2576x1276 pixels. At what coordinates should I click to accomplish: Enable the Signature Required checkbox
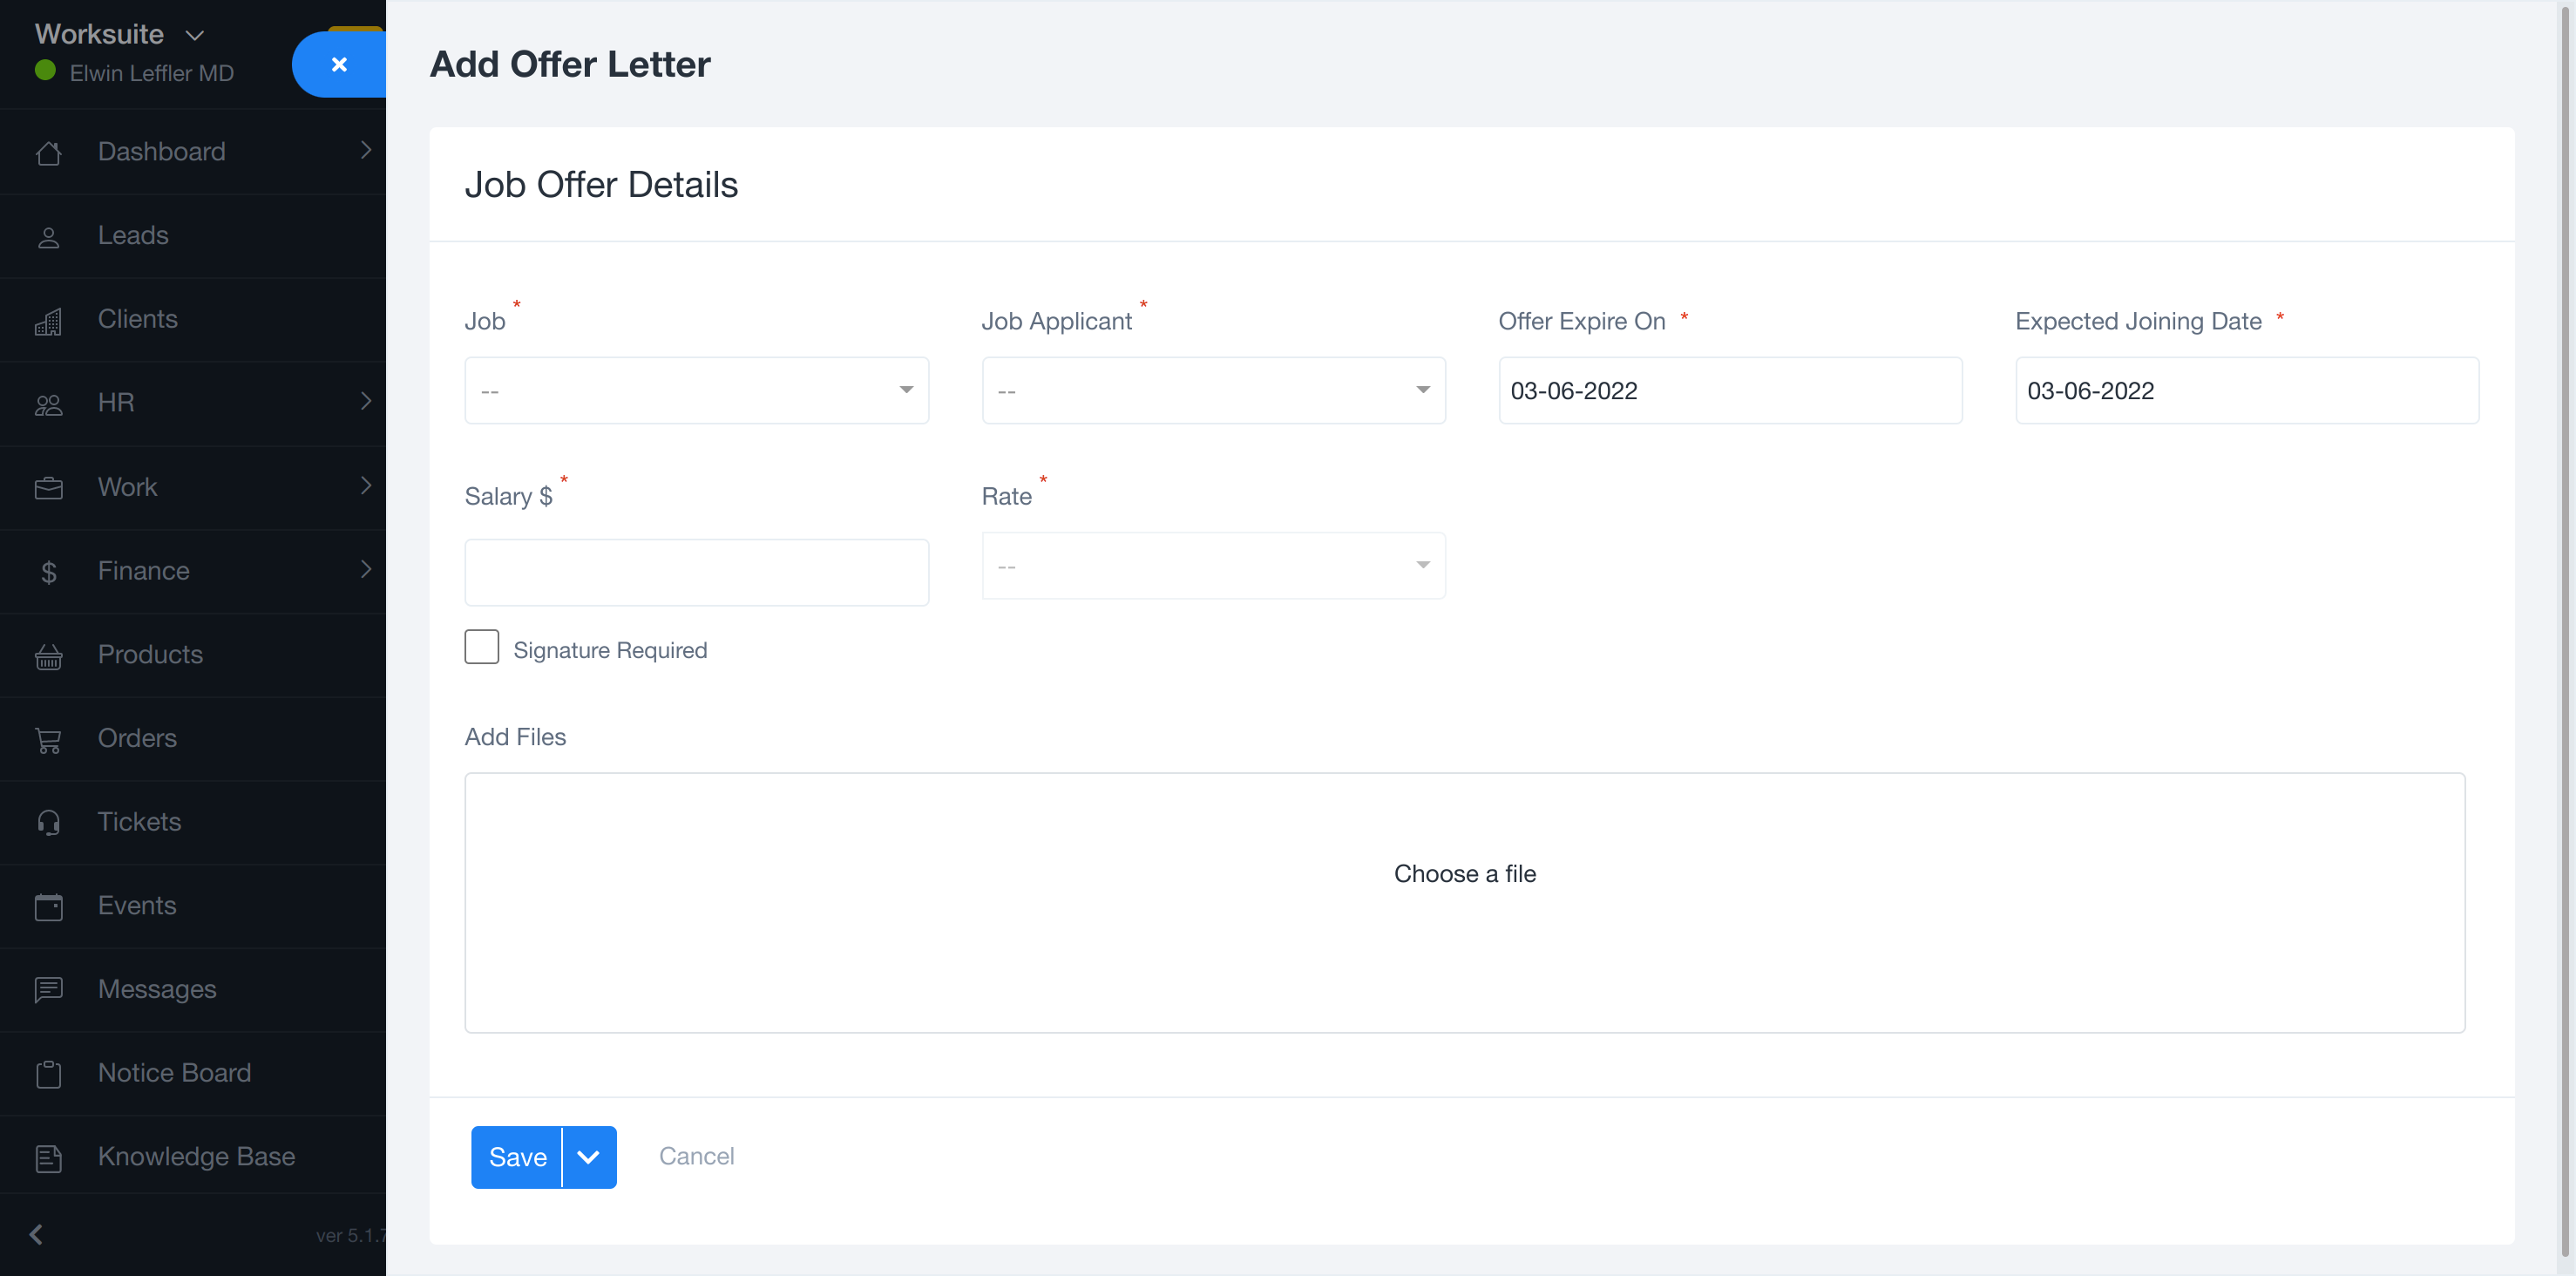click(481, 647)
